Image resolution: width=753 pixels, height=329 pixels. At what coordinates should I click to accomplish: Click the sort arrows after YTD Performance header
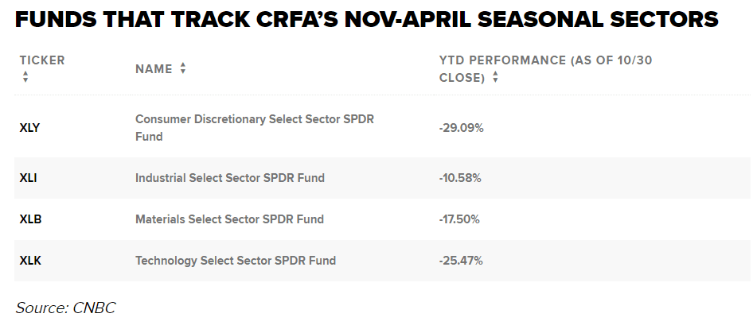pyautogui.click(x=496, y=78)
